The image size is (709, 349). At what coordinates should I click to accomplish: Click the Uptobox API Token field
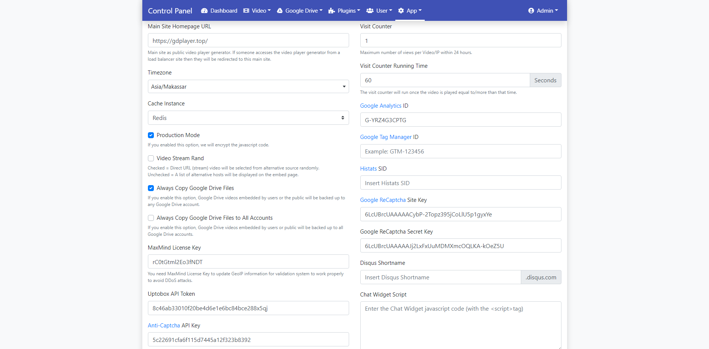pyautogui.click(x=249, y=308)
